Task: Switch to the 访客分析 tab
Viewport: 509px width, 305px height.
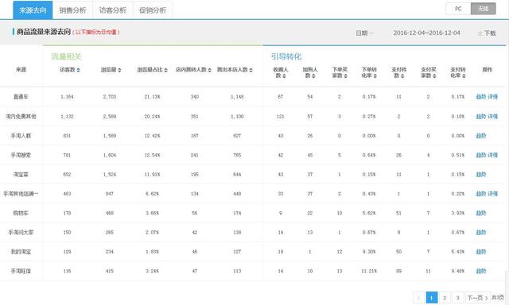Action: [x=113, y=10]
